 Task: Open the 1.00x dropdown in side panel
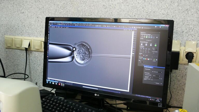(142, 62)
